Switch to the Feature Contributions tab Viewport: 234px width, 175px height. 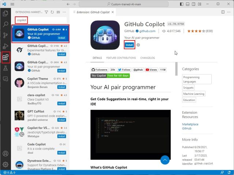[x=121, y=58]
